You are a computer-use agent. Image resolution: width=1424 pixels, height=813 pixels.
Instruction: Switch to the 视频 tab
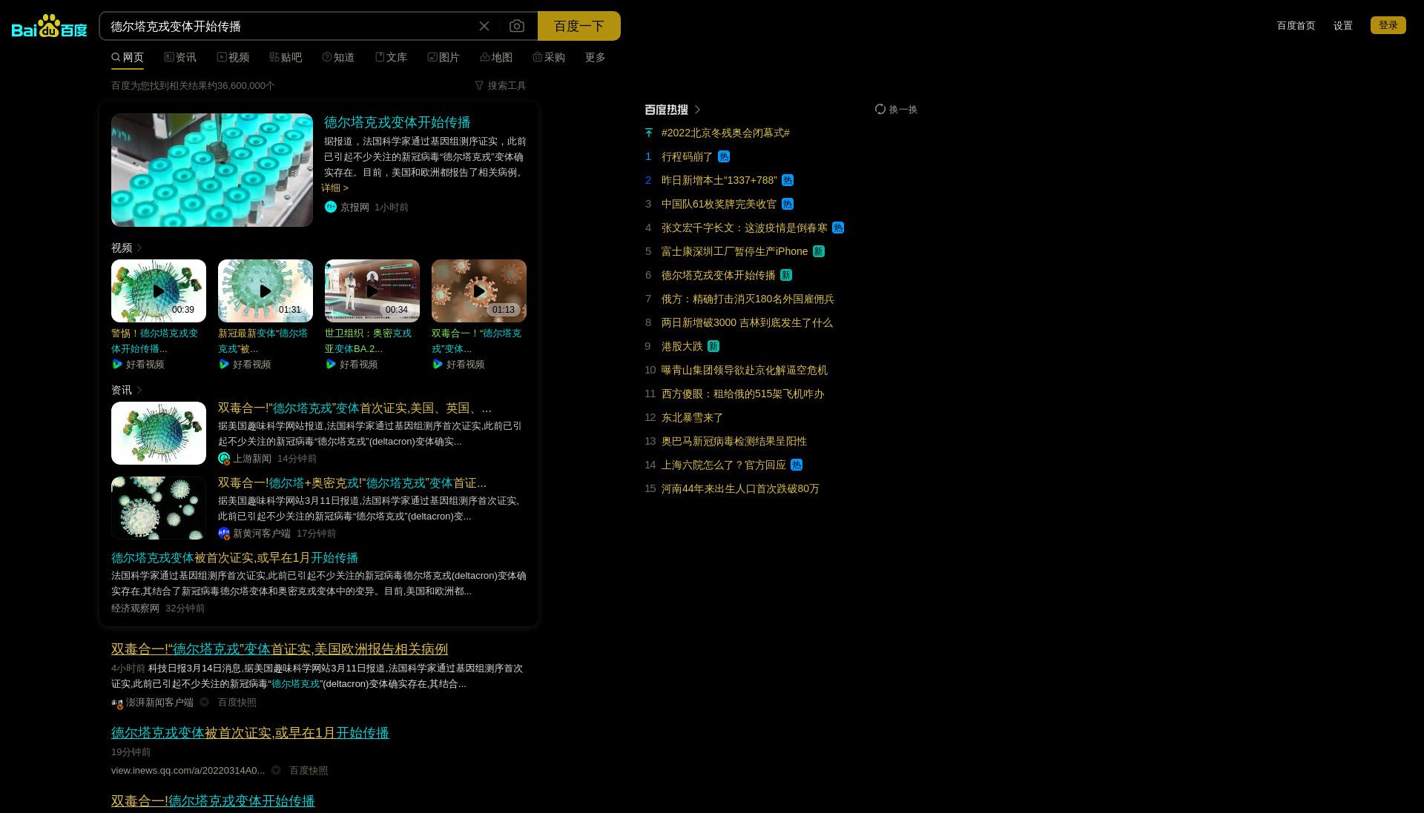(x=233, y=57)
